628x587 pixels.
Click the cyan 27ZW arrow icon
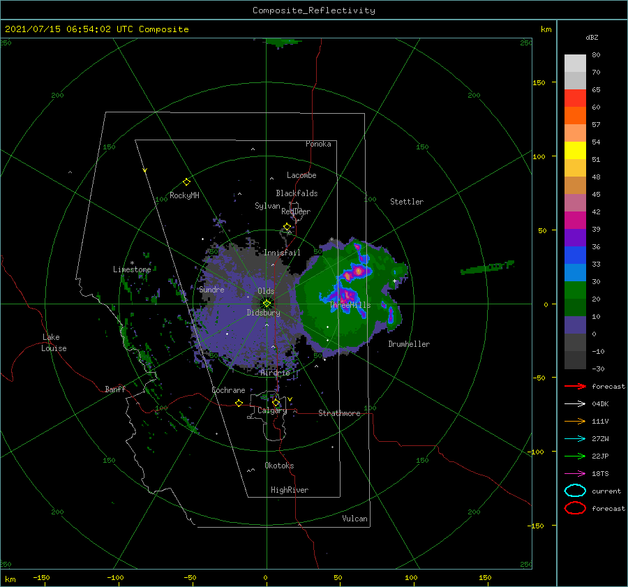tap(575, 439)
